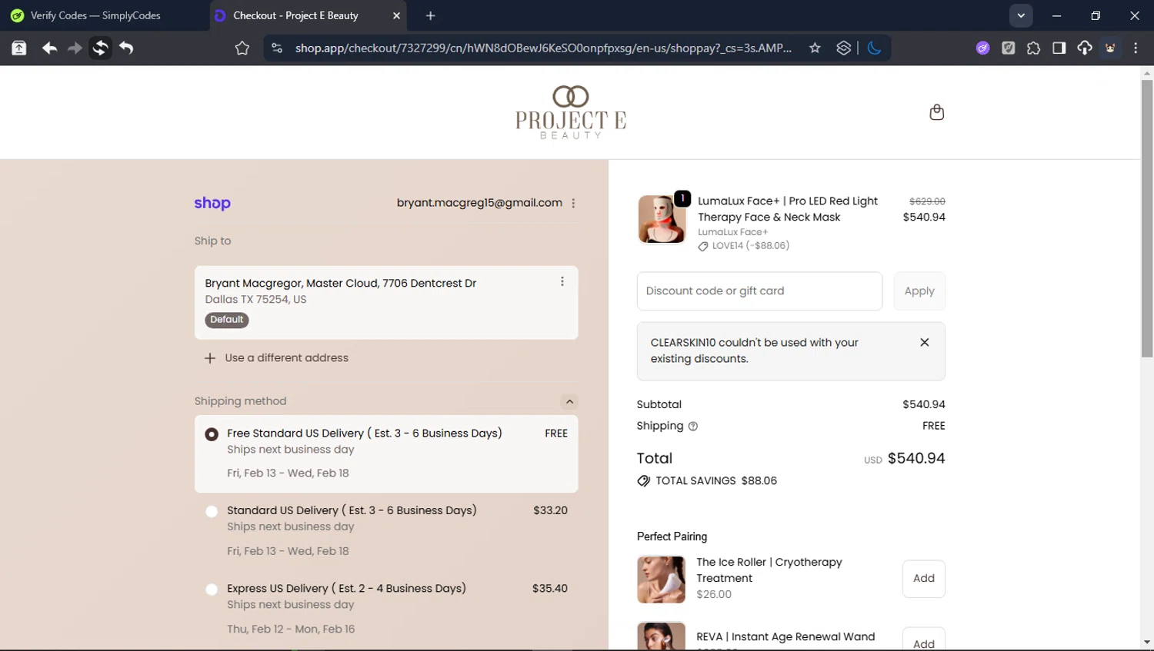Toggle the moon night mode icon
Screen dimensions: 1154x651
point(874,48)
